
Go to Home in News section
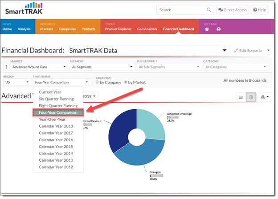click(7, 29)
